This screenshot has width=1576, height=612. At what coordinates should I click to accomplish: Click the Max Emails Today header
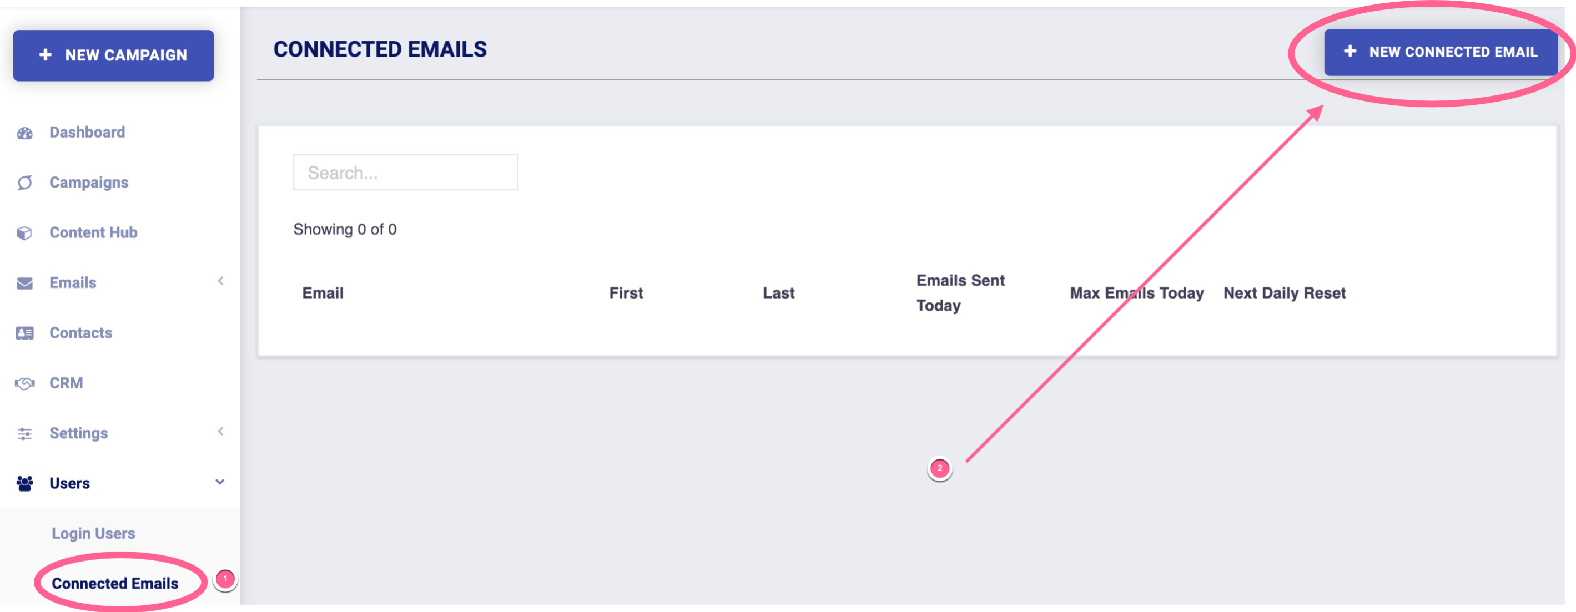tap(1136, 293)
